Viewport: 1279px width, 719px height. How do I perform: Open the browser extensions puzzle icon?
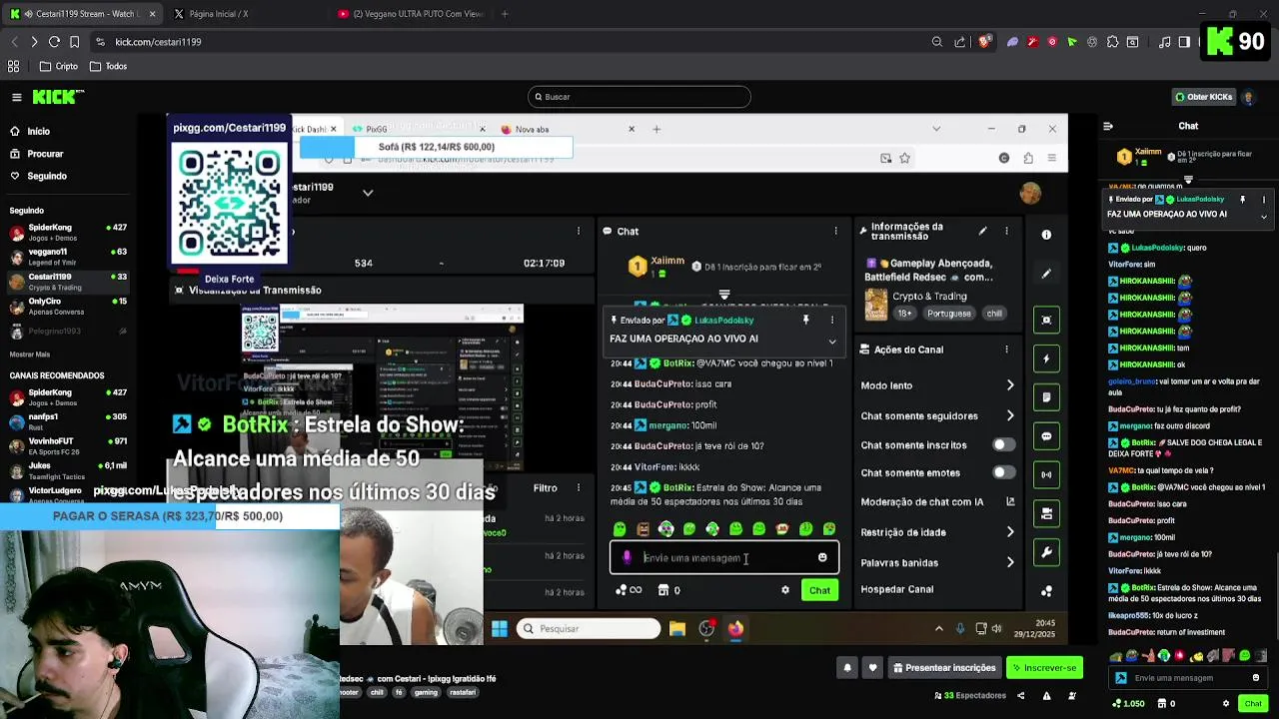tap(1112, 42)
